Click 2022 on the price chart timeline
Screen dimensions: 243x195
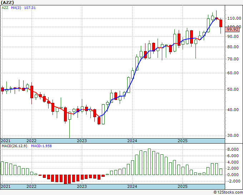[x=31, y=141]
